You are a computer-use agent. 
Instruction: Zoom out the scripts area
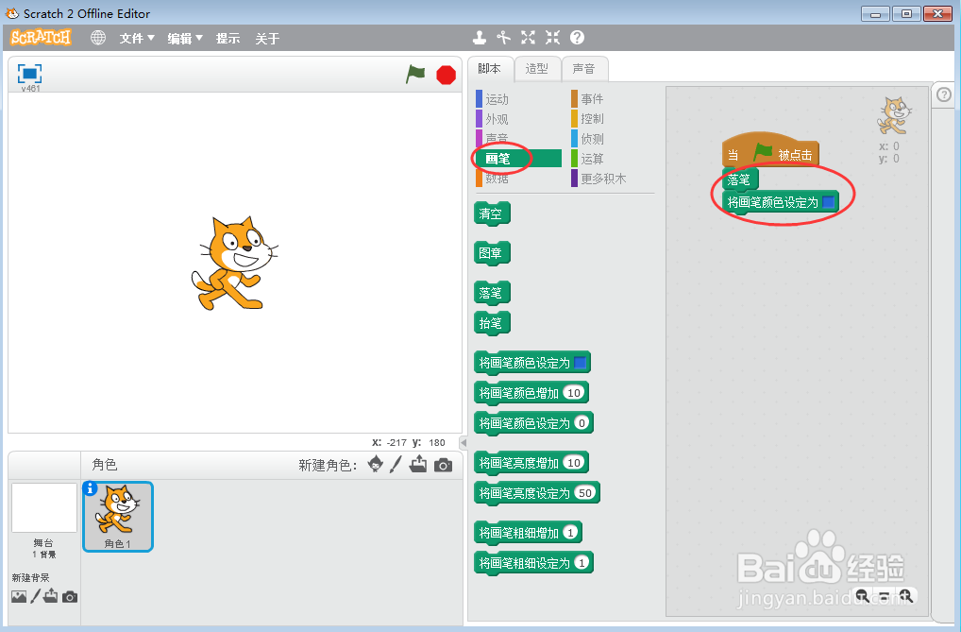pyautogui.click(x=862, y=596)
